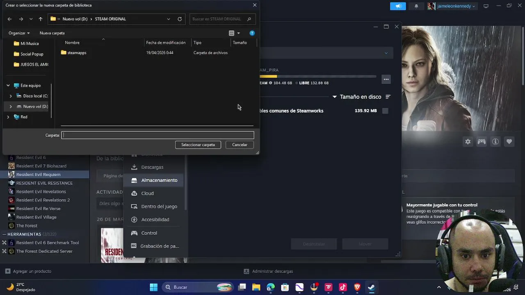Open controller settings icon
The image size is (525, 295).
click(x=482, y=142)
